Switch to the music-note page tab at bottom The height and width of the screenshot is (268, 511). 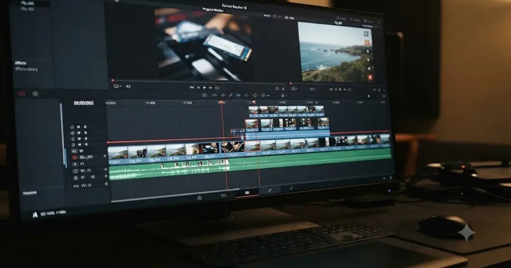tap(270, 190)
